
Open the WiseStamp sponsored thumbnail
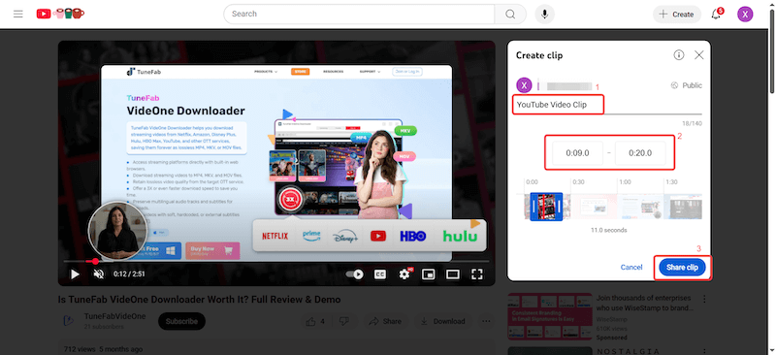pyautogui.click(x=550, y=316)
